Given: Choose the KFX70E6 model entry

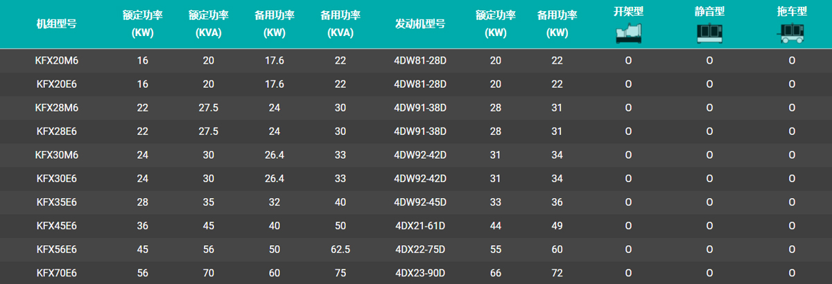Looking at the screenshot, I should click(x=57, y=273).
